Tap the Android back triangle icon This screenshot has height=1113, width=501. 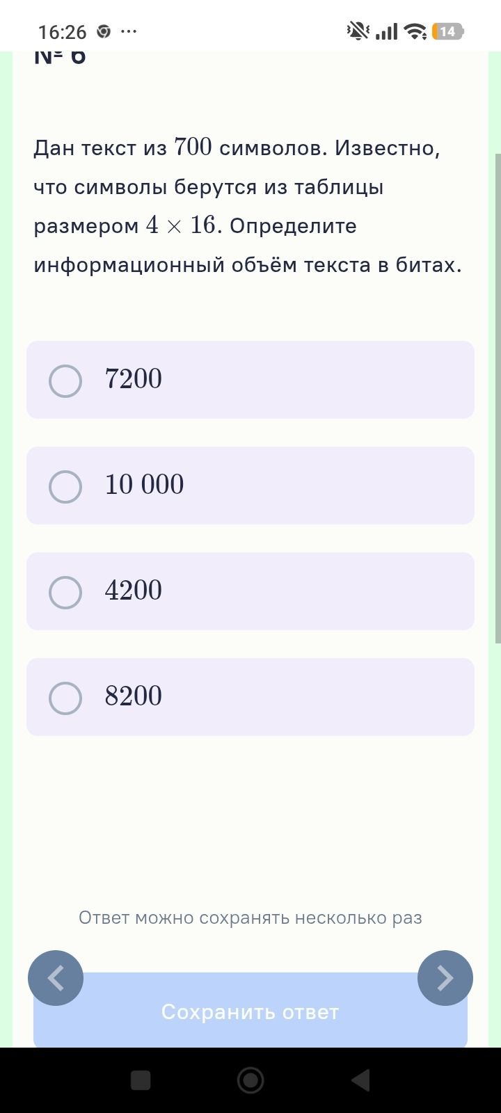[x=360, y=1080]
